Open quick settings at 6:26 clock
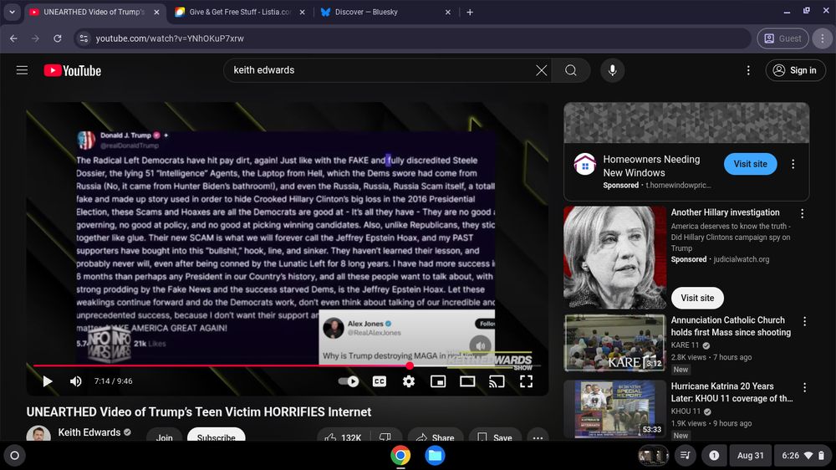Viewport: 836px width, 470px height. [803, 456]
